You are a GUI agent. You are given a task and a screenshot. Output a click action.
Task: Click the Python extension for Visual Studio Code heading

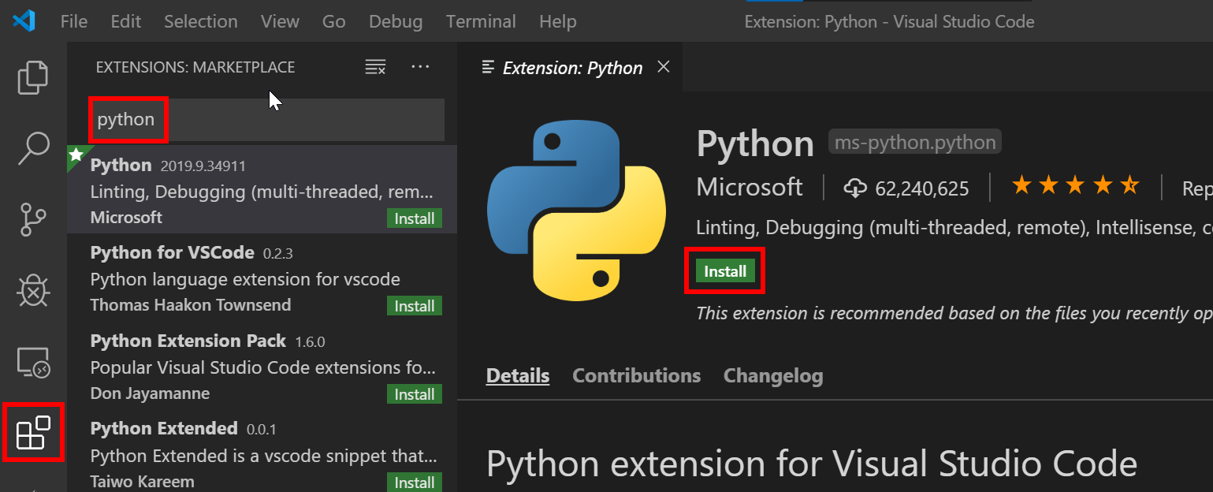point(812,464)
